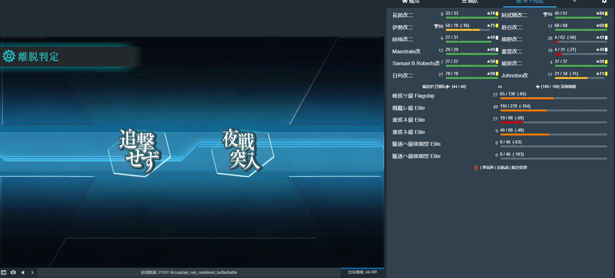Screen dimensions: 615x278
Task: Select ship 時雨改二 in the fleet list
Action: [x=403, y=39]
